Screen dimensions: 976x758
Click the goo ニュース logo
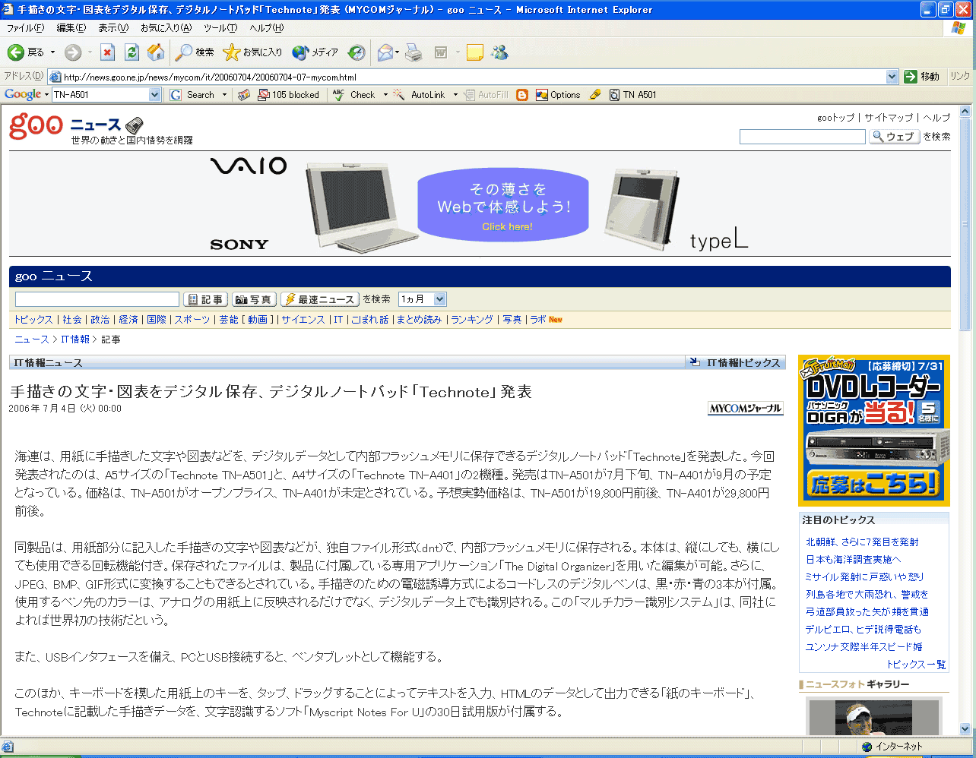[x=76, y=125]
